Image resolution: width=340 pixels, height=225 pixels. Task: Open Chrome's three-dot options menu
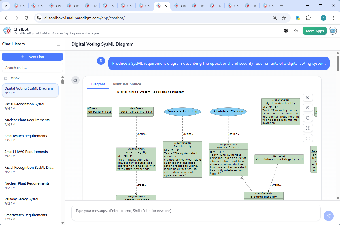333,18
